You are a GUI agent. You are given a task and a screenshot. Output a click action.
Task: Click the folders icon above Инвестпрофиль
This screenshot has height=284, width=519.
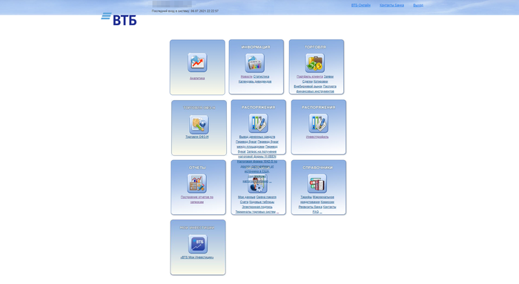click(318, 123)
